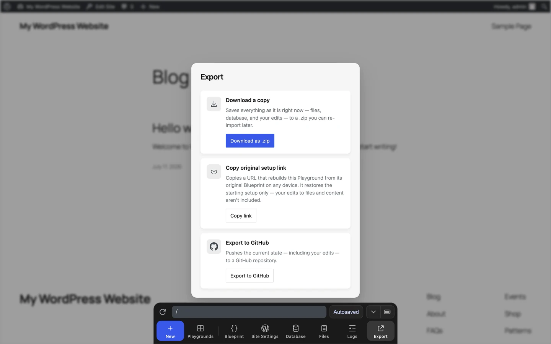
Task: Click the Download a copy heading
Action: coord(248,100)
